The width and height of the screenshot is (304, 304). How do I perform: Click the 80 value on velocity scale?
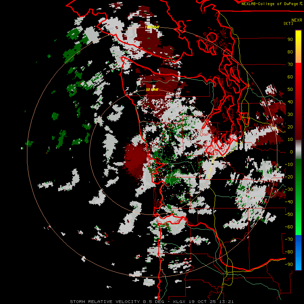(290, 52)
